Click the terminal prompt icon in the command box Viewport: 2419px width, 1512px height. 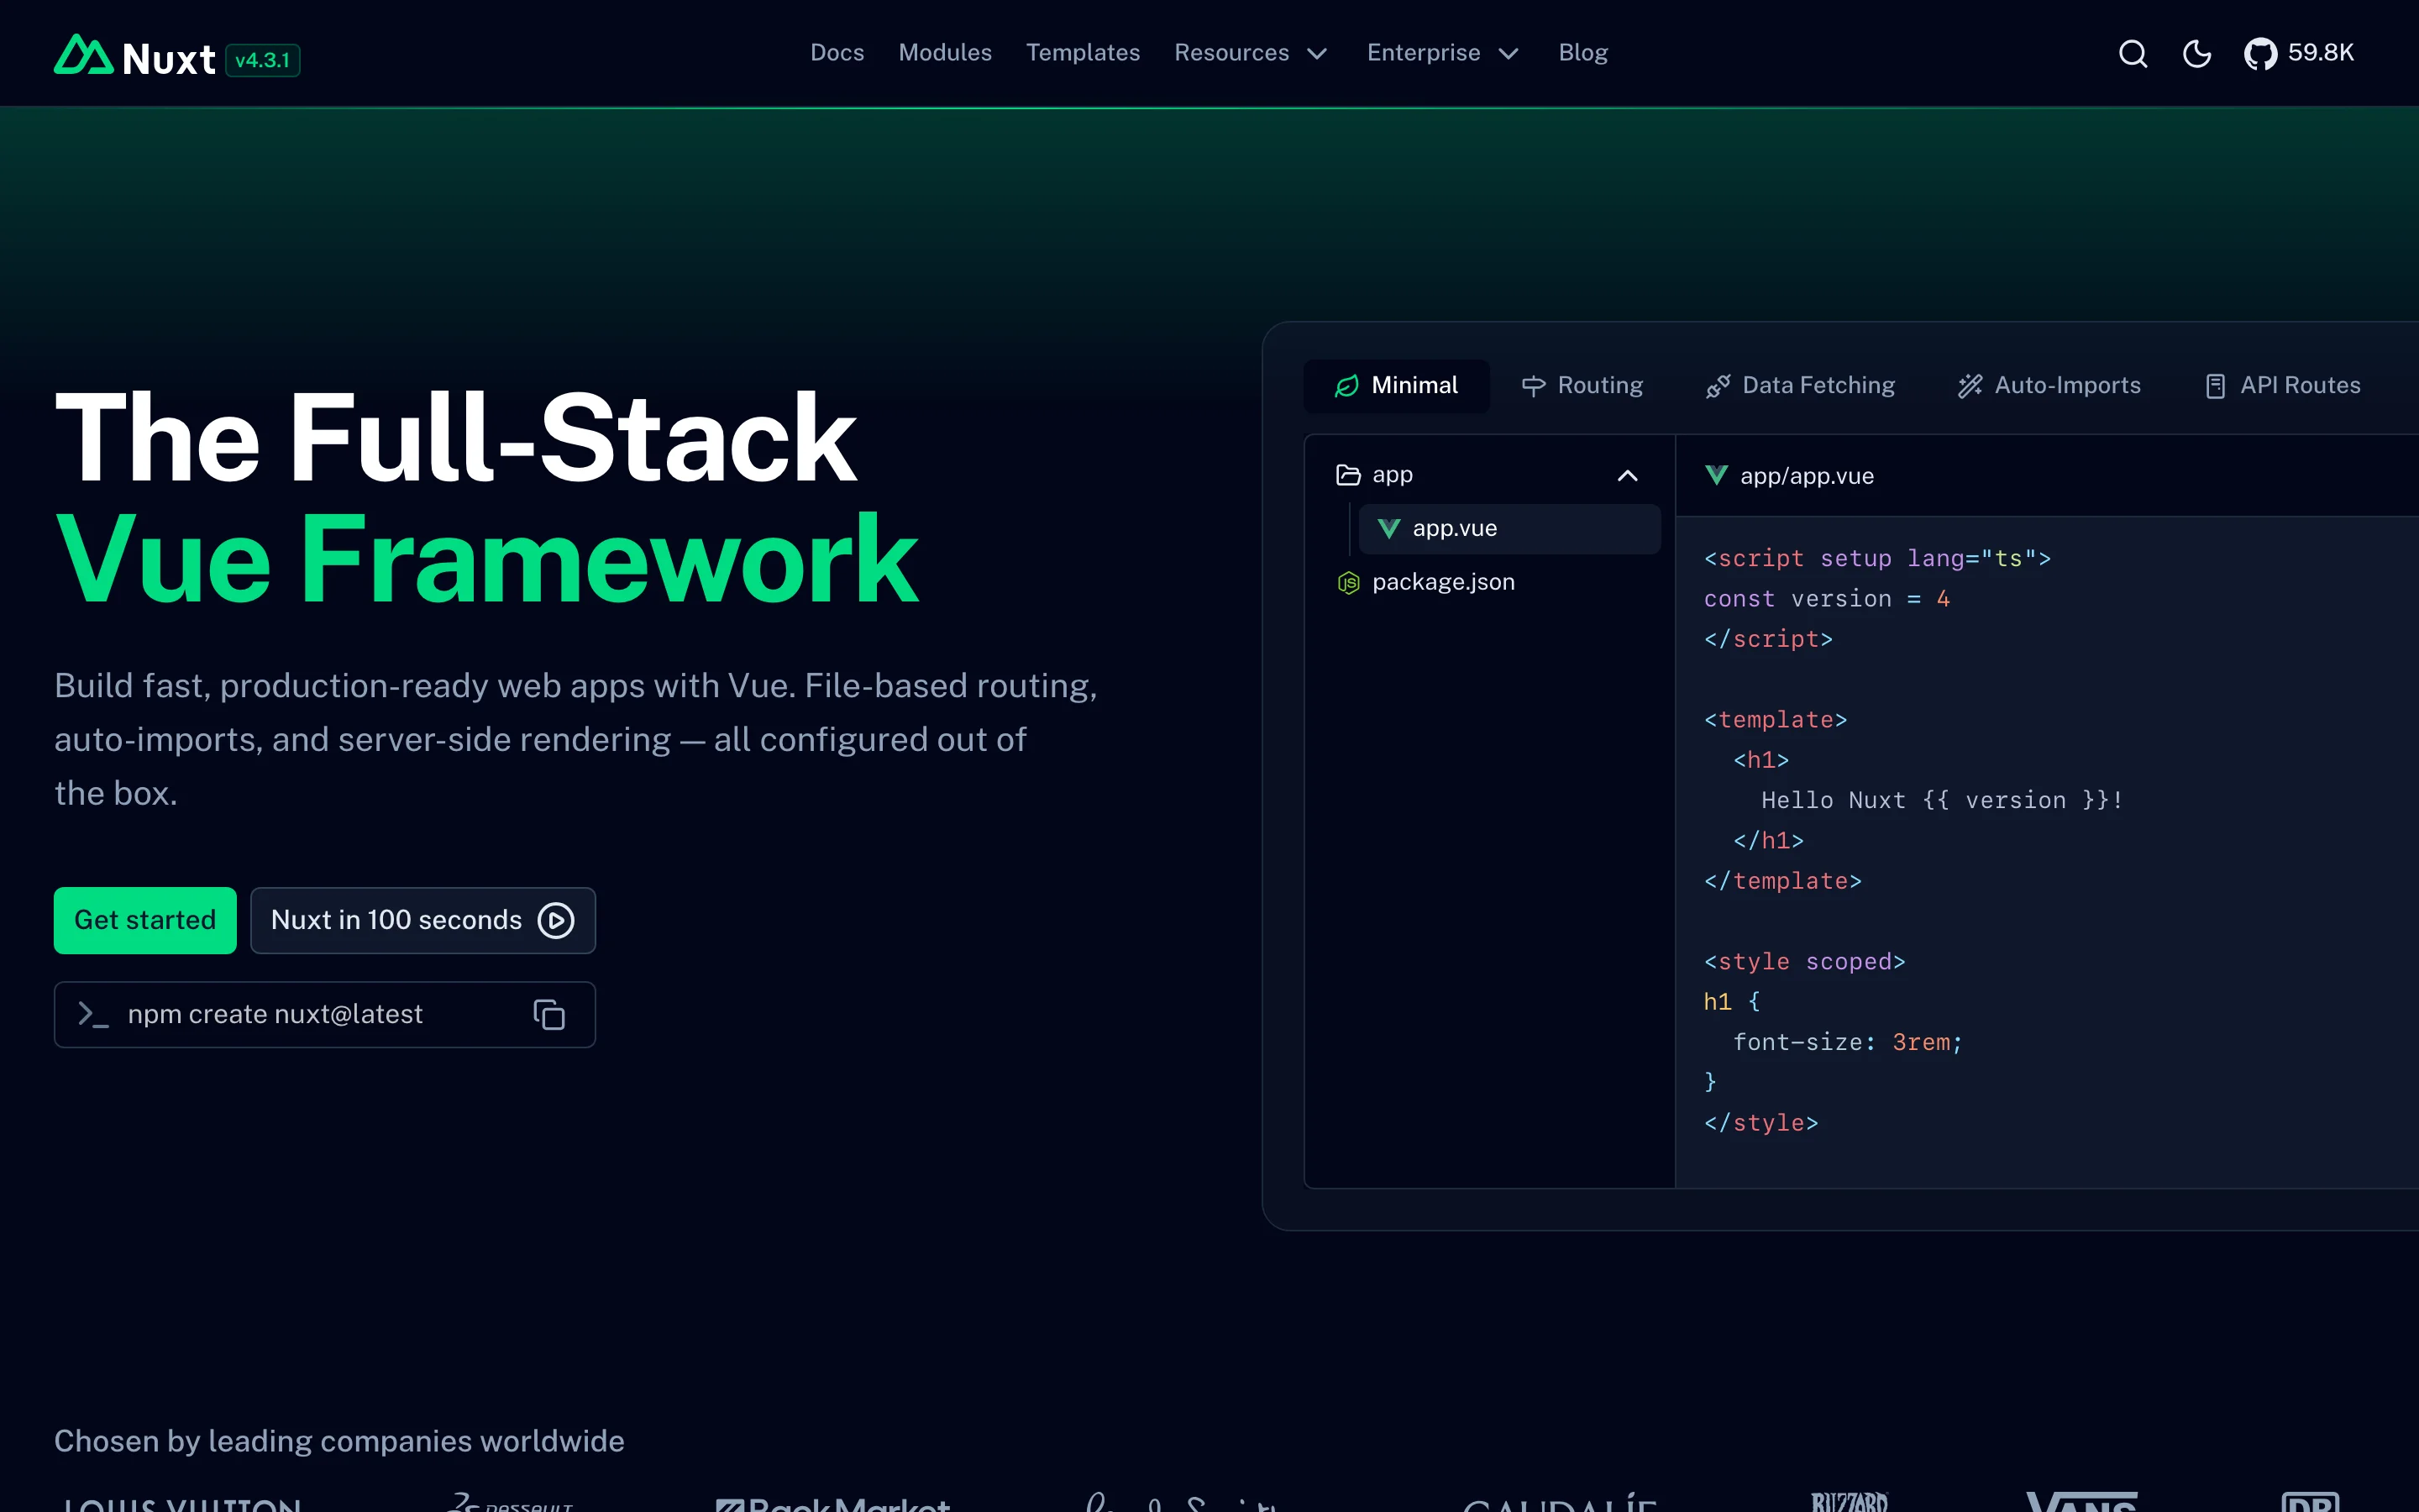[93, 1015]
